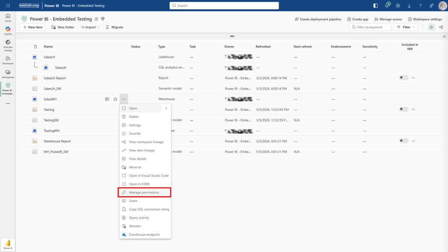This screenshot has width=448, height=252.
Task: Expand the collapsed header chevron at right
Action: tap(444, 37)
